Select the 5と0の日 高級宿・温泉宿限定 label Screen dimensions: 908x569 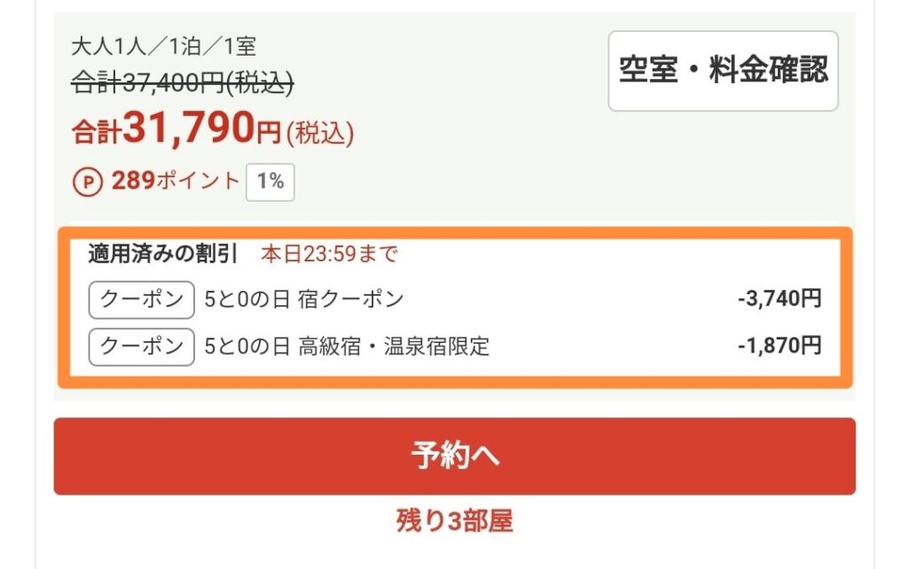pyautogui.click(x=347, y=347)
